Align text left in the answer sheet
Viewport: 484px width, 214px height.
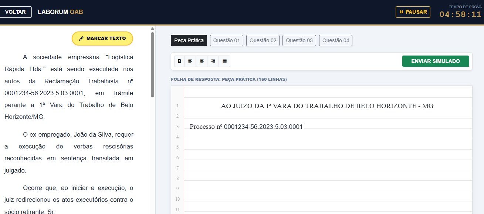190,61
